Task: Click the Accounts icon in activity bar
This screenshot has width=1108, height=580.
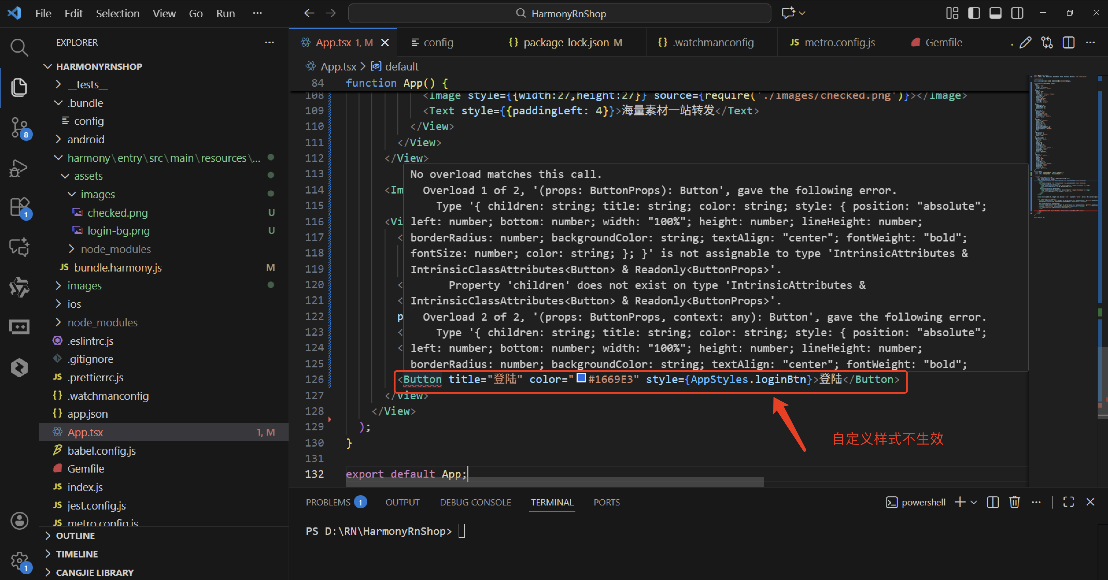Action: coord(19,521)
